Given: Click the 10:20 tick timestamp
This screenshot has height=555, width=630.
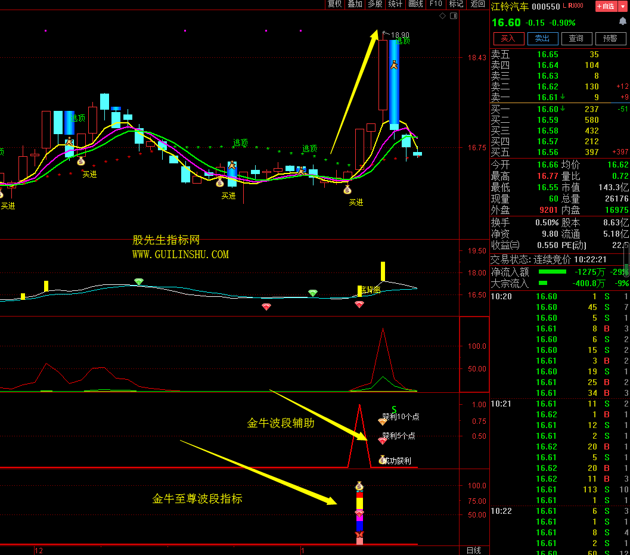Looking at the screenshot, I should (501, 297).
